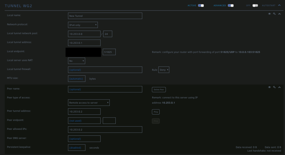Open Peer type of access dropdown
Viewport: 285px width, 155px height.
click(89, 103)
